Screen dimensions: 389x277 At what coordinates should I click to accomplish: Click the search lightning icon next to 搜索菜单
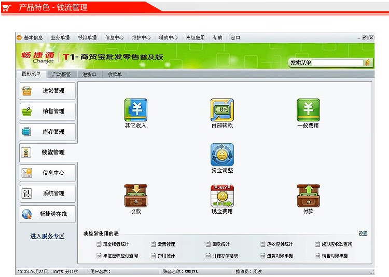[368, 63]
